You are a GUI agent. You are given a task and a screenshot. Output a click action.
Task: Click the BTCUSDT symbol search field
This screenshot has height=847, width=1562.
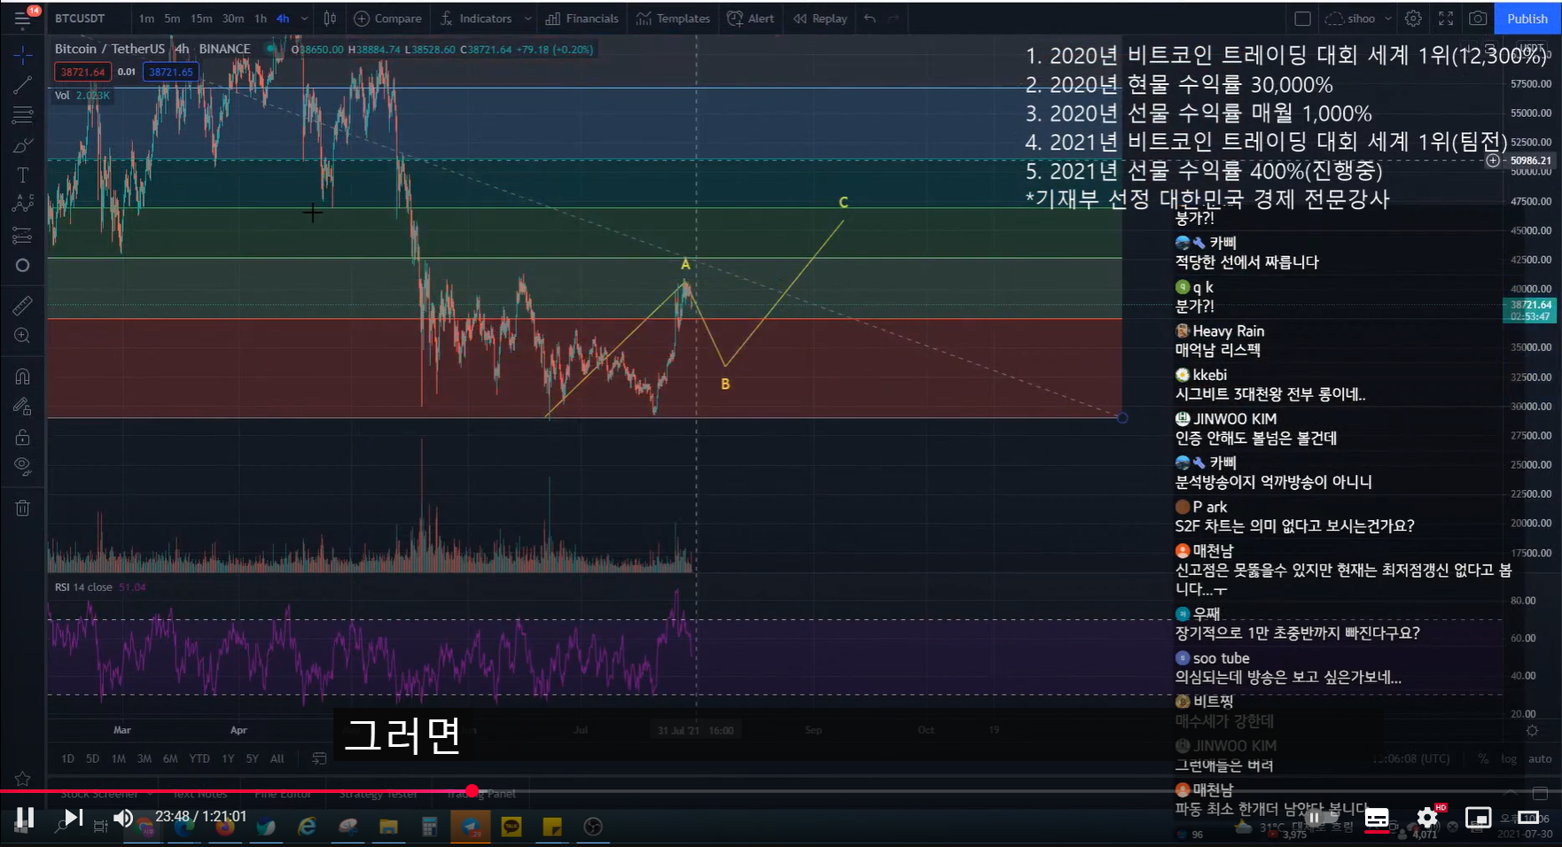click(x=80, y=19)
